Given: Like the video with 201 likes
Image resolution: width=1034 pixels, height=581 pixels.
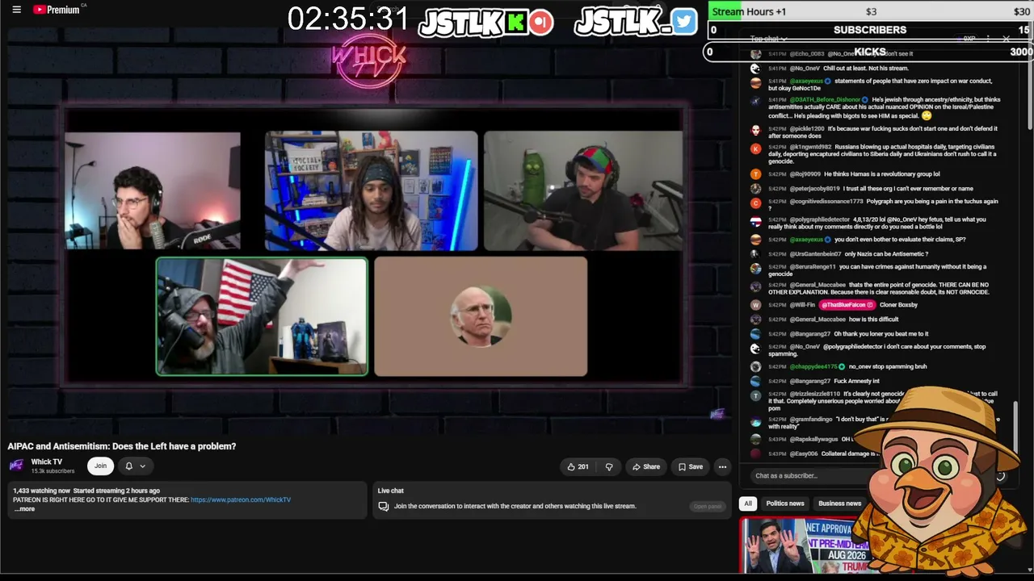Looking at the screenshot, I should pos(578,466).
